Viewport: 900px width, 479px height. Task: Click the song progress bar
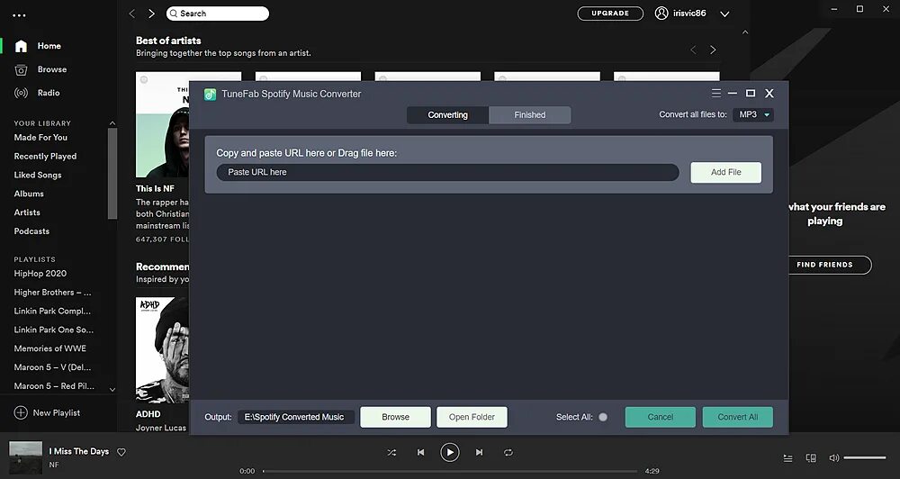click(450, 472)
